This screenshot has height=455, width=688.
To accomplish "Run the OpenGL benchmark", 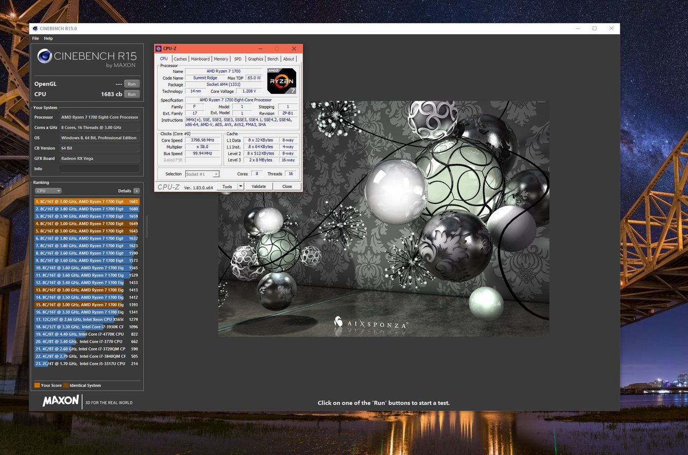I will click(x=132, y=84).
